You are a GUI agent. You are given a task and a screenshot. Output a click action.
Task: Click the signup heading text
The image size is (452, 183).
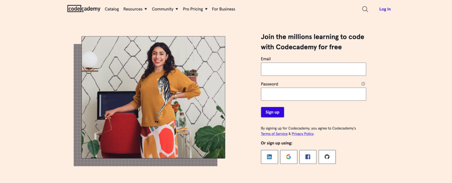click(313, 42)
